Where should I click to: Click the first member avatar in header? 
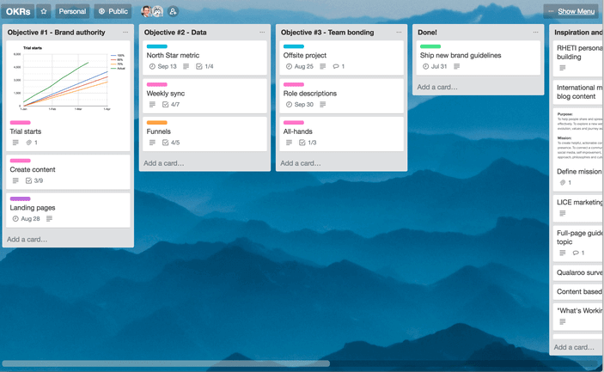[146, 11]
